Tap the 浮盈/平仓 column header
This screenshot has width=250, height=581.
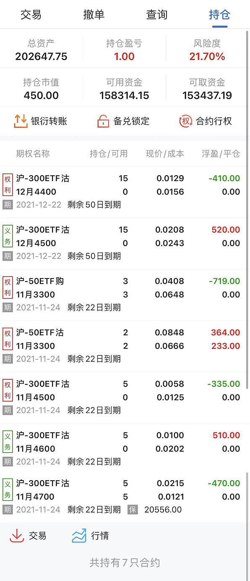click(221, 154)
